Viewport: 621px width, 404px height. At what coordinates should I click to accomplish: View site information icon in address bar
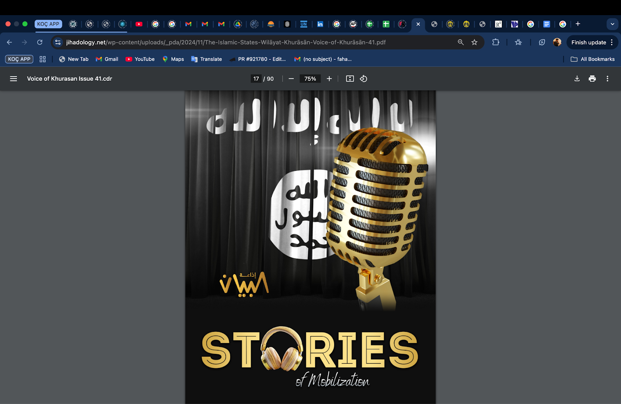point(58,42)
